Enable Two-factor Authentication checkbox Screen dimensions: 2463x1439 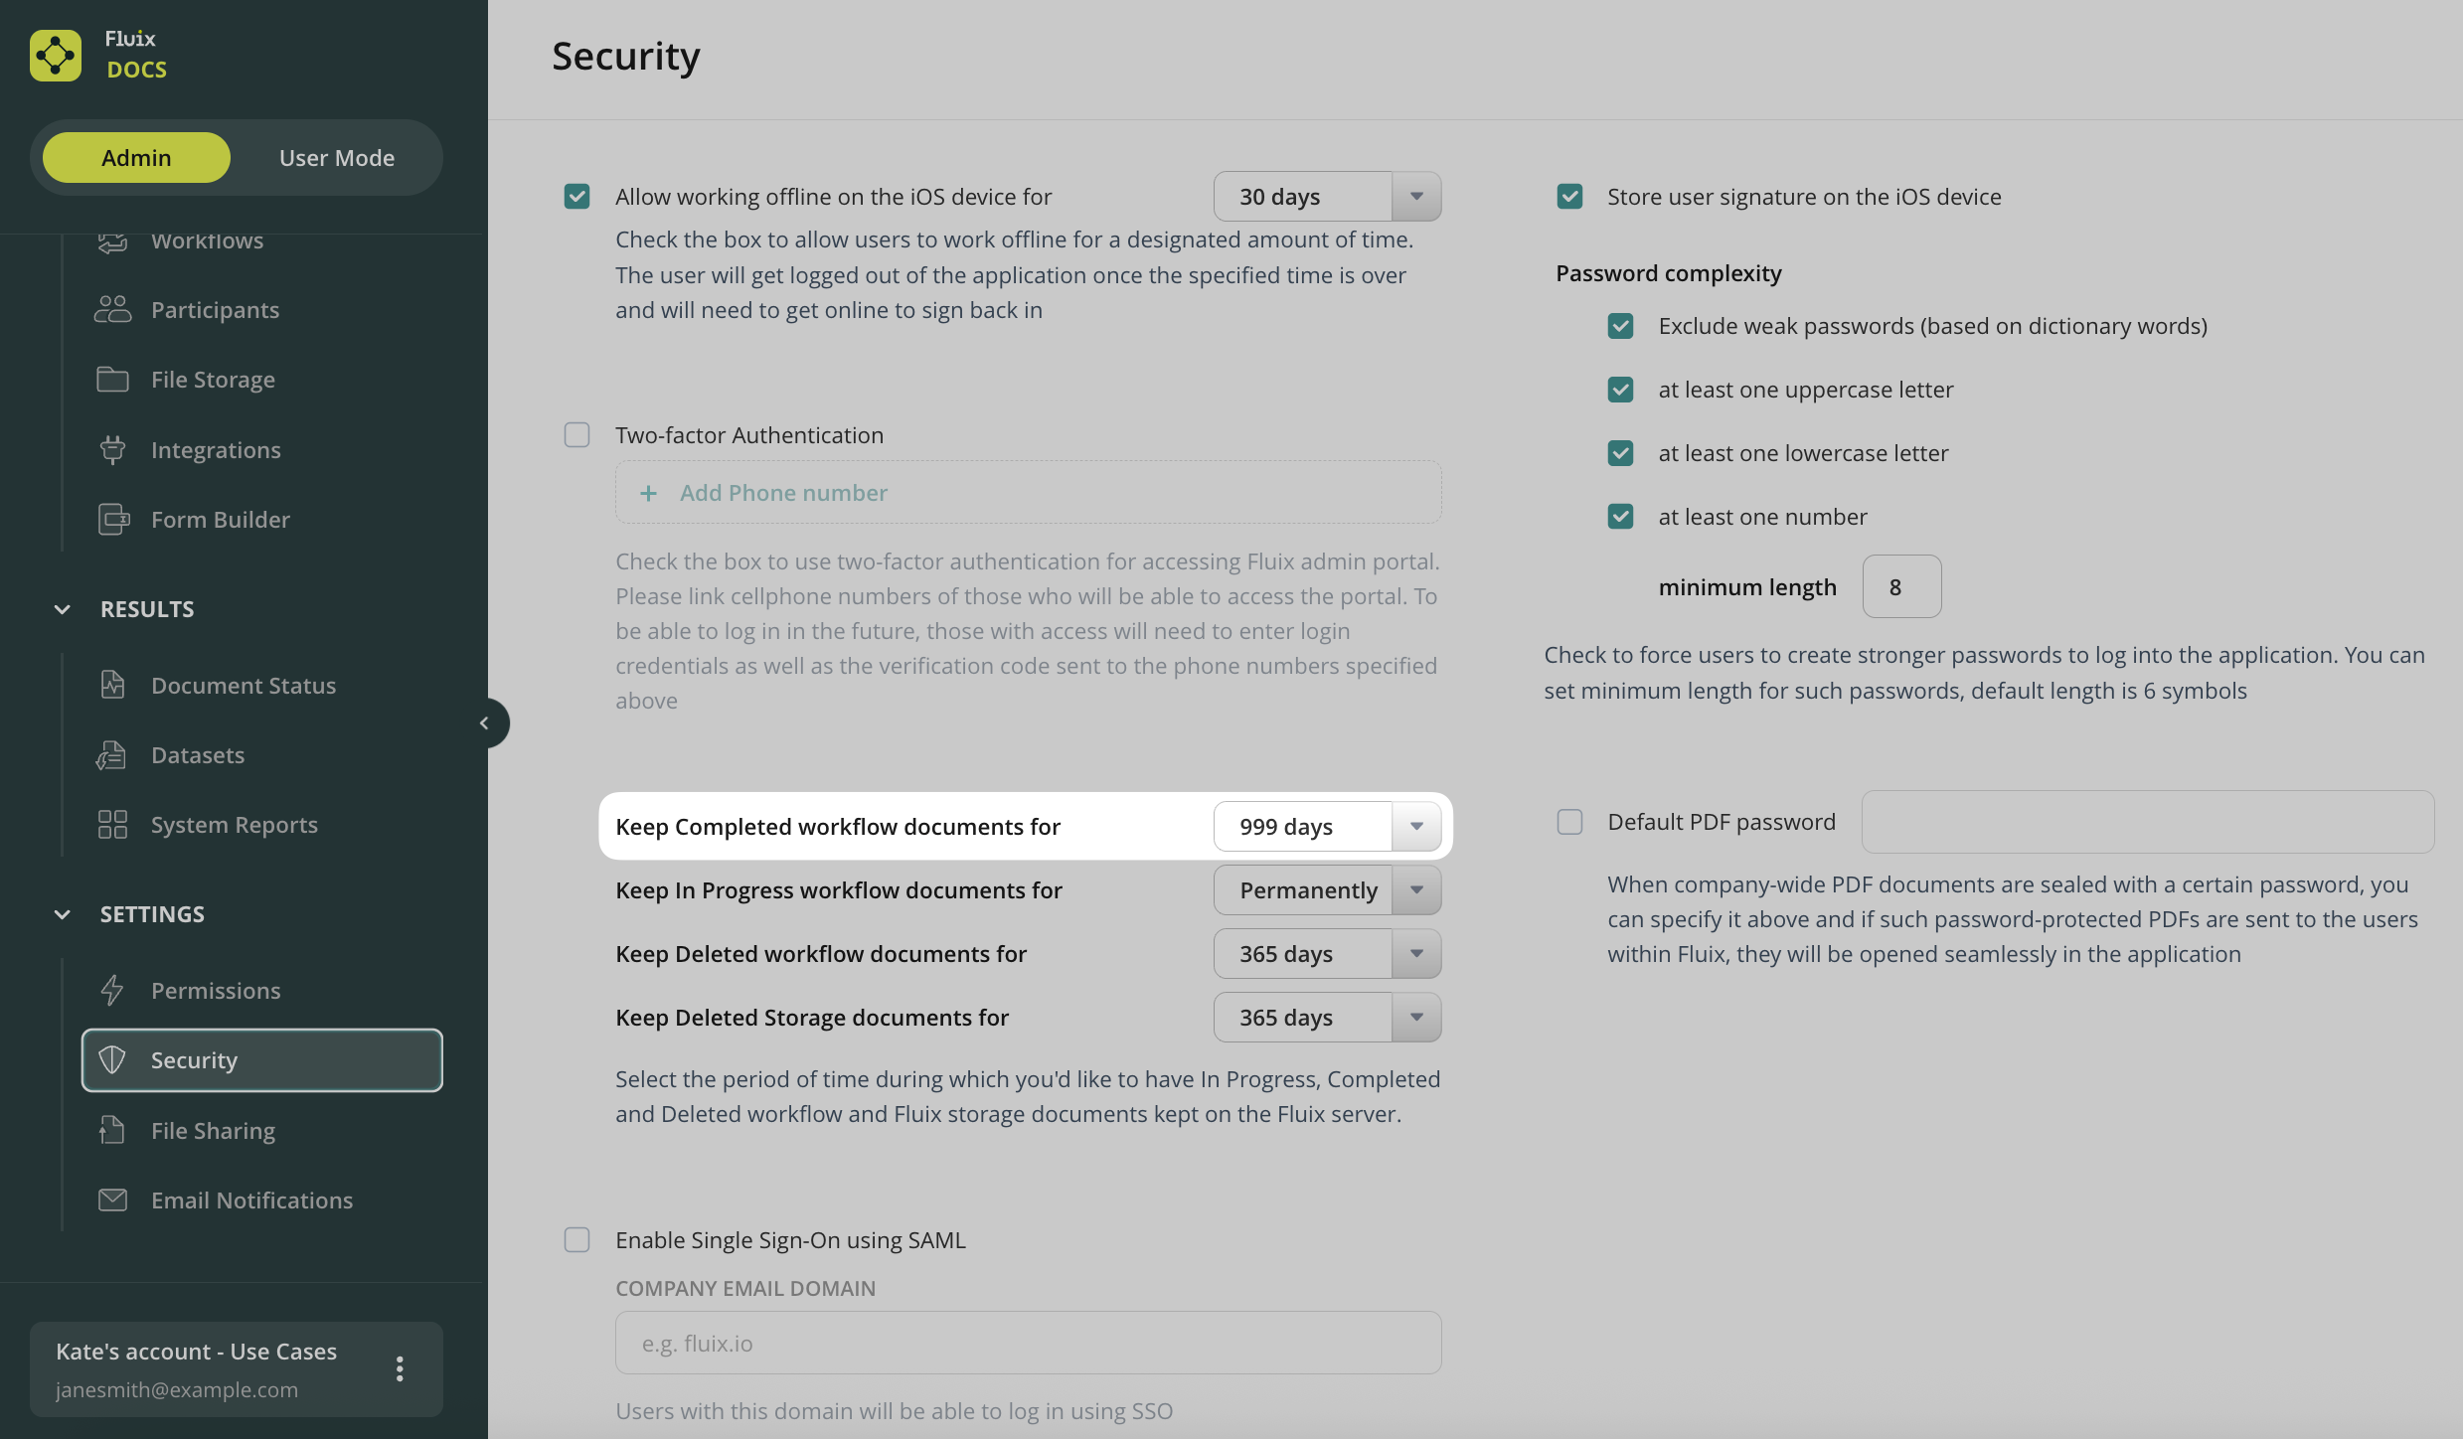[576, 435]
